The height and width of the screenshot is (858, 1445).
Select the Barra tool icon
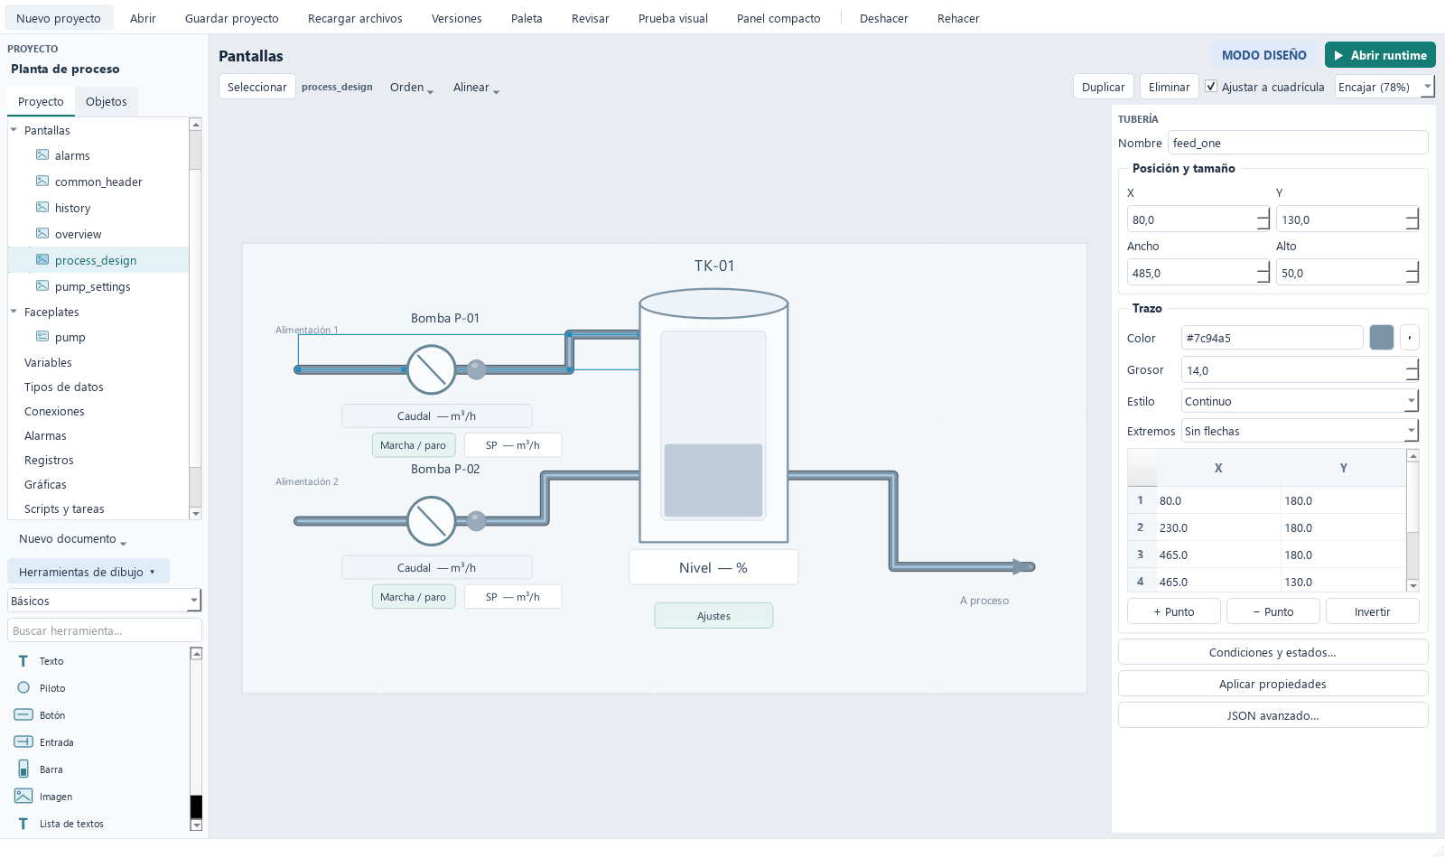[x=23, y=769]
